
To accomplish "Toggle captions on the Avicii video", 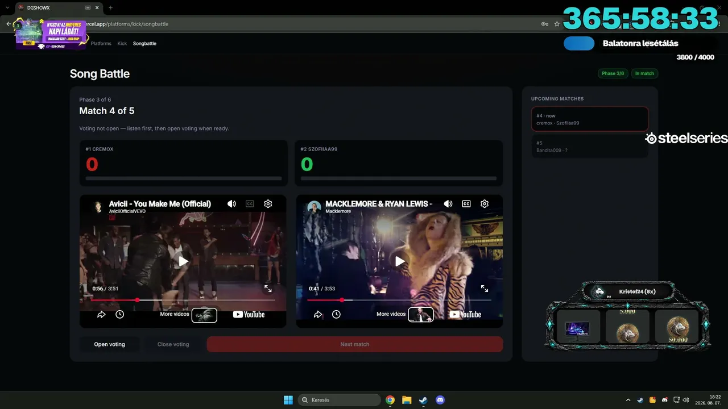I will (250, 204).
